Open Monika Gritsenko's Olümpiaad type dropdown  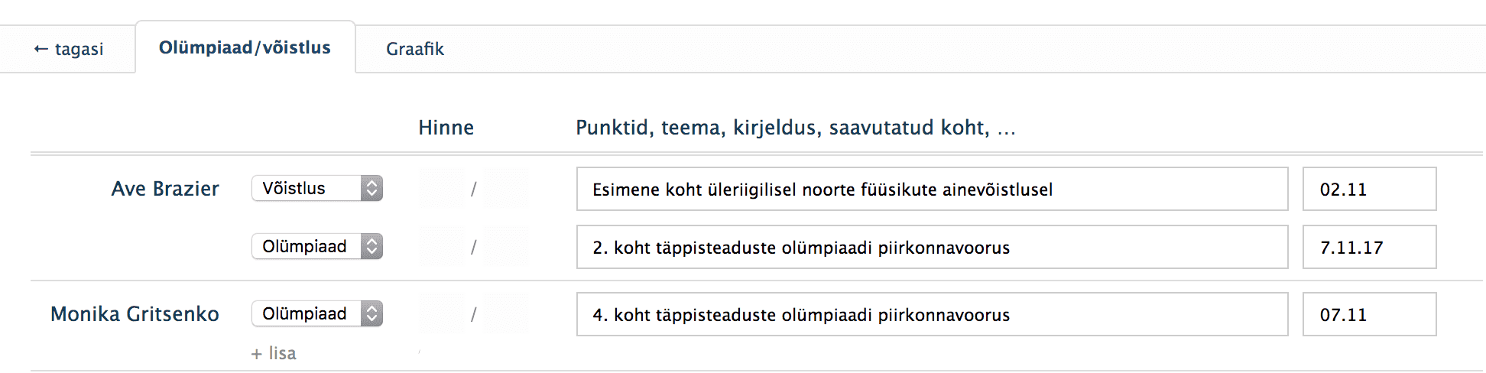(x=317, y=313)
